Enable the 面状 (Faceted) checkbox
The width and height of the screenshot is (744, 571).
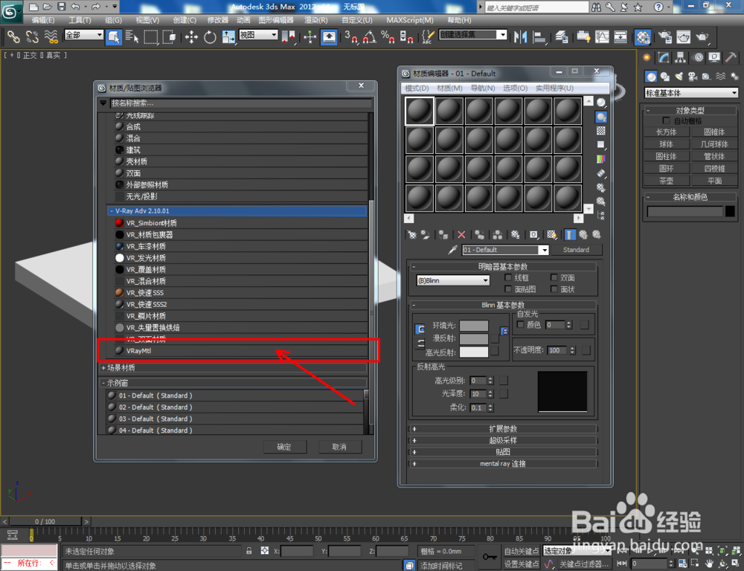554,288
